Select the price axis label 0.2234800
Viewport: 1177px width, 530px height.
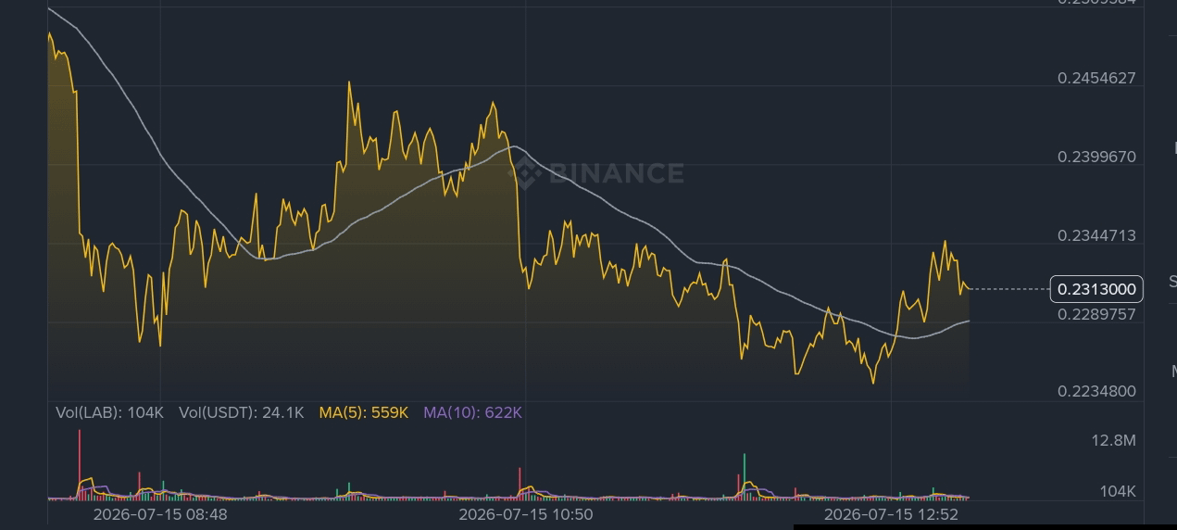(x=1096, y=391)
